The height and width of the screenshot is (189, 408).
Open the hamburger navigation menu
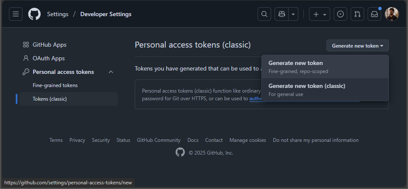pos(16,14)
